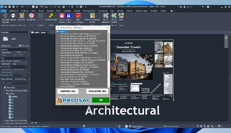This screenshot has width=231, height=133.
Task: Click the Text 'A' icon in quick access toolbar
Action: (x=59, y=7)
